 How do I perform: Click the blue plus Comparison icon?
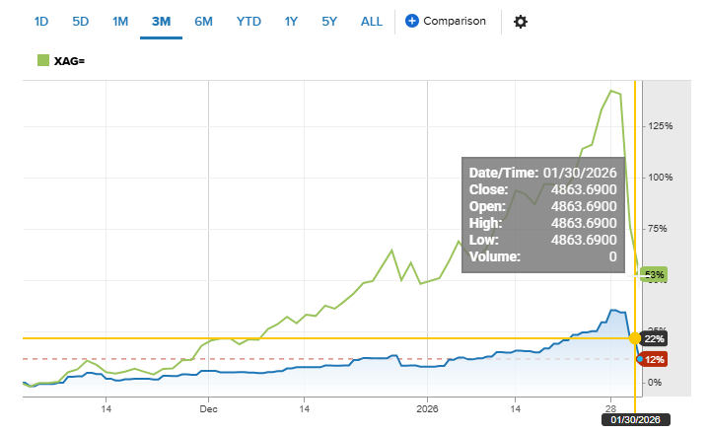(412, 21)
